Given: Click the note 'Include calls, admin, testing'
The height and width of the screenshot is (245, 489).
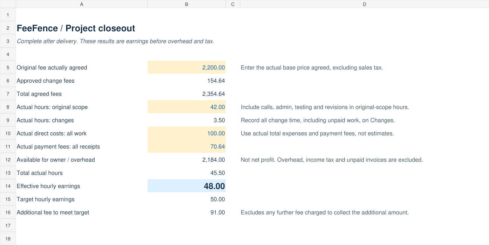Looking at the screenshot, I should 325,107.
